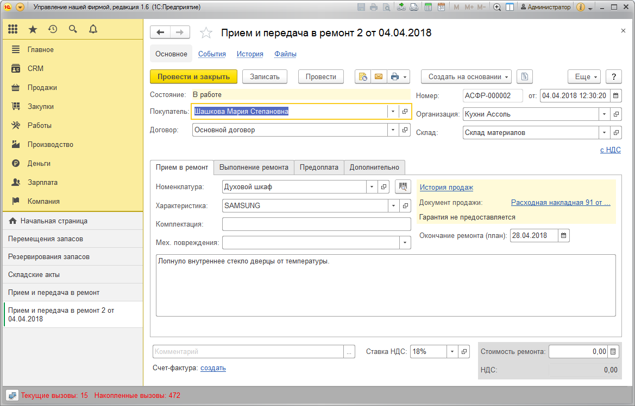Open the Договор record icon

click(405, 130)
